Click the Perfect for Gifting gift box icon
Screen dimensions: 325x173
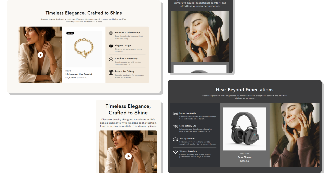[x=111, y=72]
